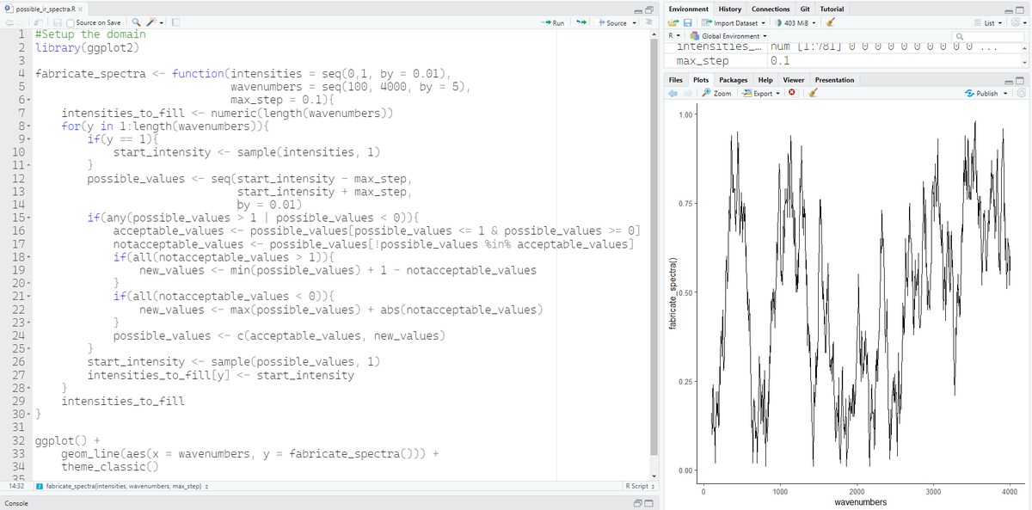
Task: Switch to the Files tab
Action: click(x=675, y=80)
